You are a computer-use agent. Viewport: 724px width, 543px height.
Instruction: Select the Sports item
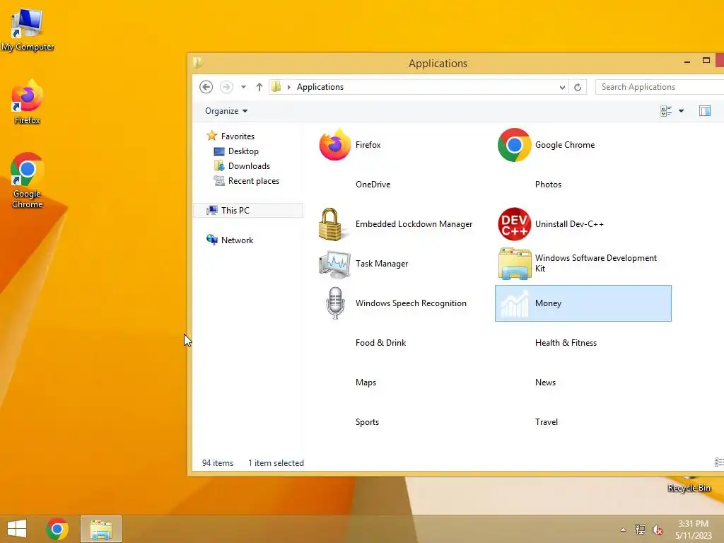click(x=367, y=422)
